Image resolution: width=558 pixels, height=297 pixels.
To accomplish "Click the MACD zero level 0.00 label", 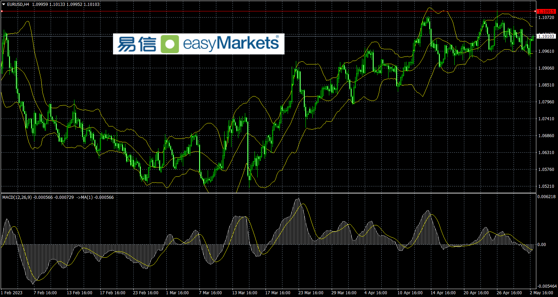I will 541,245.
